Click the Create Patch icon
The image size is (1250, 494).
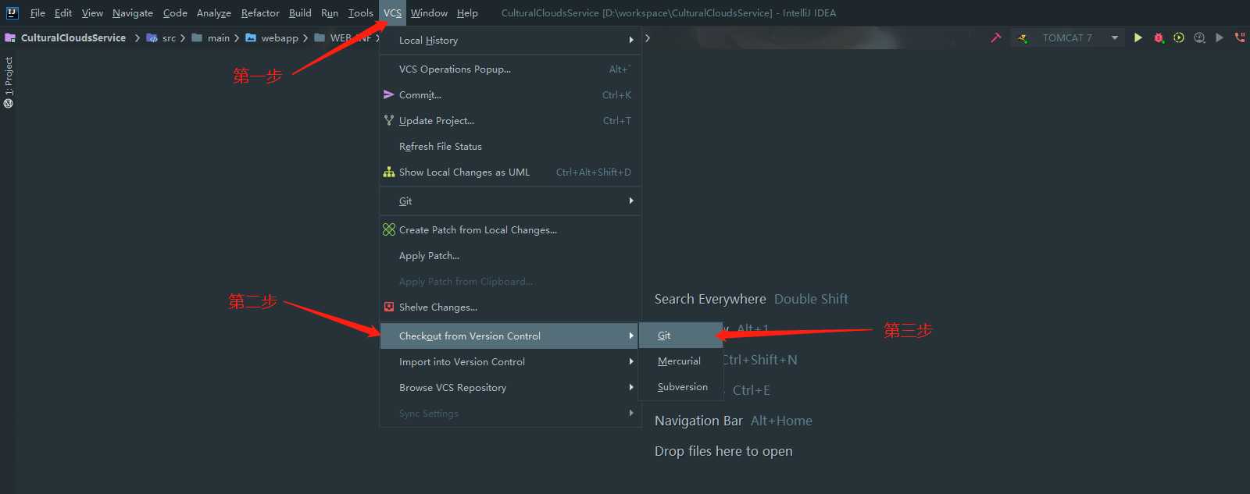pos(389,229)
